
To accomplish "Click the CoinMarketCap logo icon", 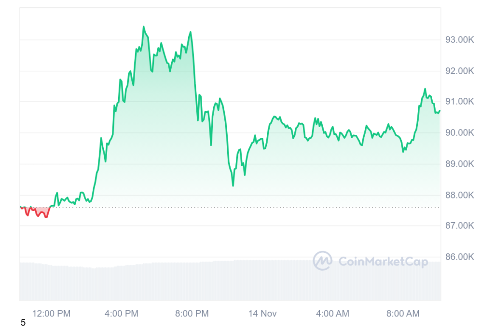I will pyautogui.click(x=323, y=261).
